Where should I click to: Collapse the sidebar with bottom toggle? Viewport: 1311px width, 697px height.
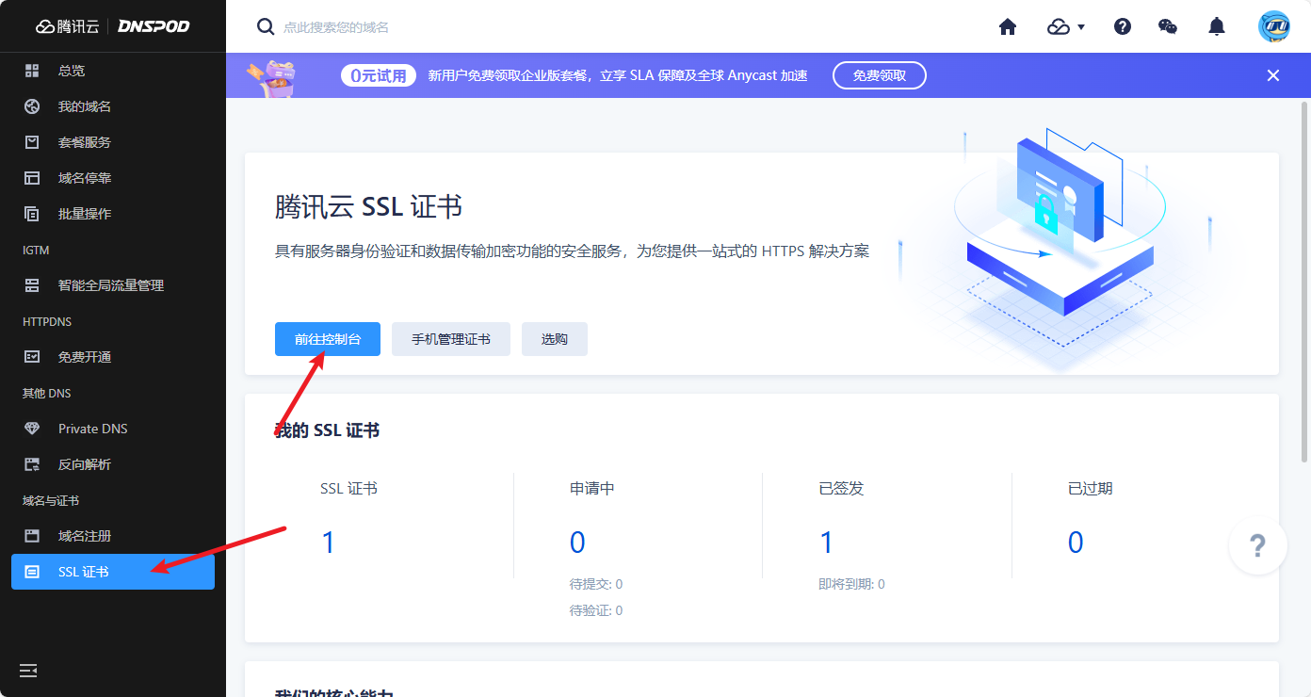coord(28,671)
